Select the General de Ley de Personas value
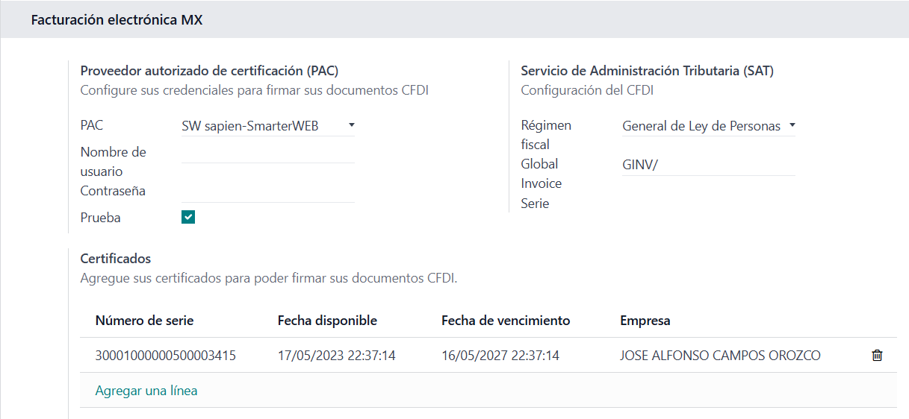The height and width of the screenshot is (419, 909). point(701,126)
